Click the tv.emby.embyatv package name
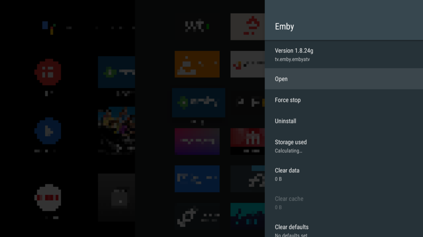The height and width of the screenshot is (237, 423). tap(292, 59)
